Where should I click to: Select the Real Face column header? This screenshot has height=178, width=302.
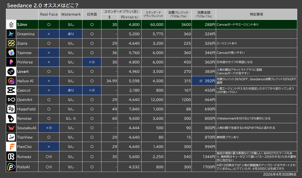49,14
